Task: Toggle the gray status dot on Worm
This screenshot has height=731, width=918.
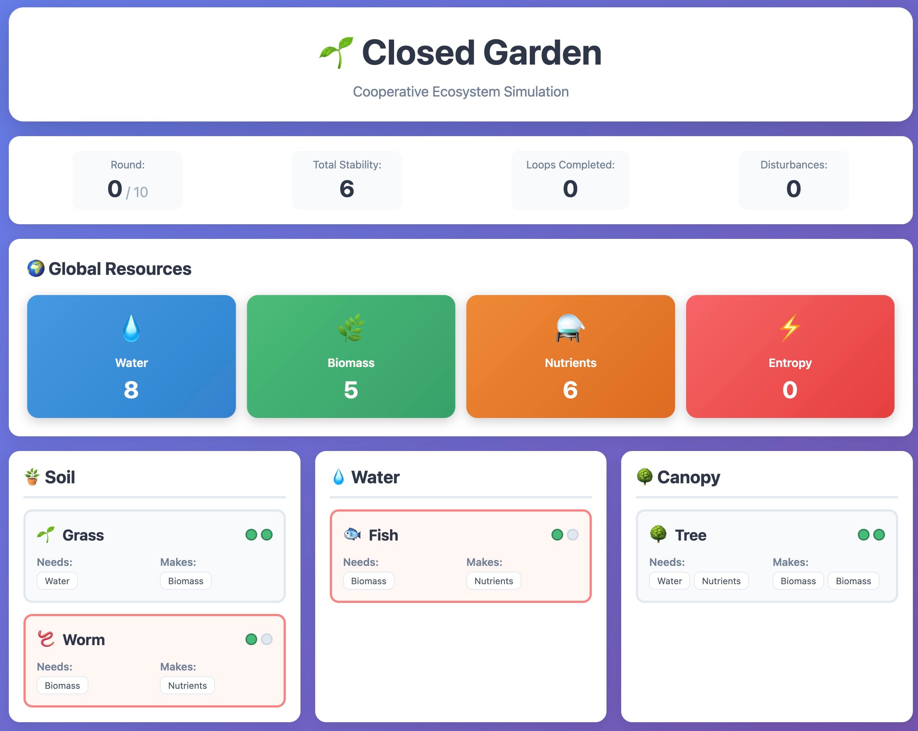Action: click(267, 639)
